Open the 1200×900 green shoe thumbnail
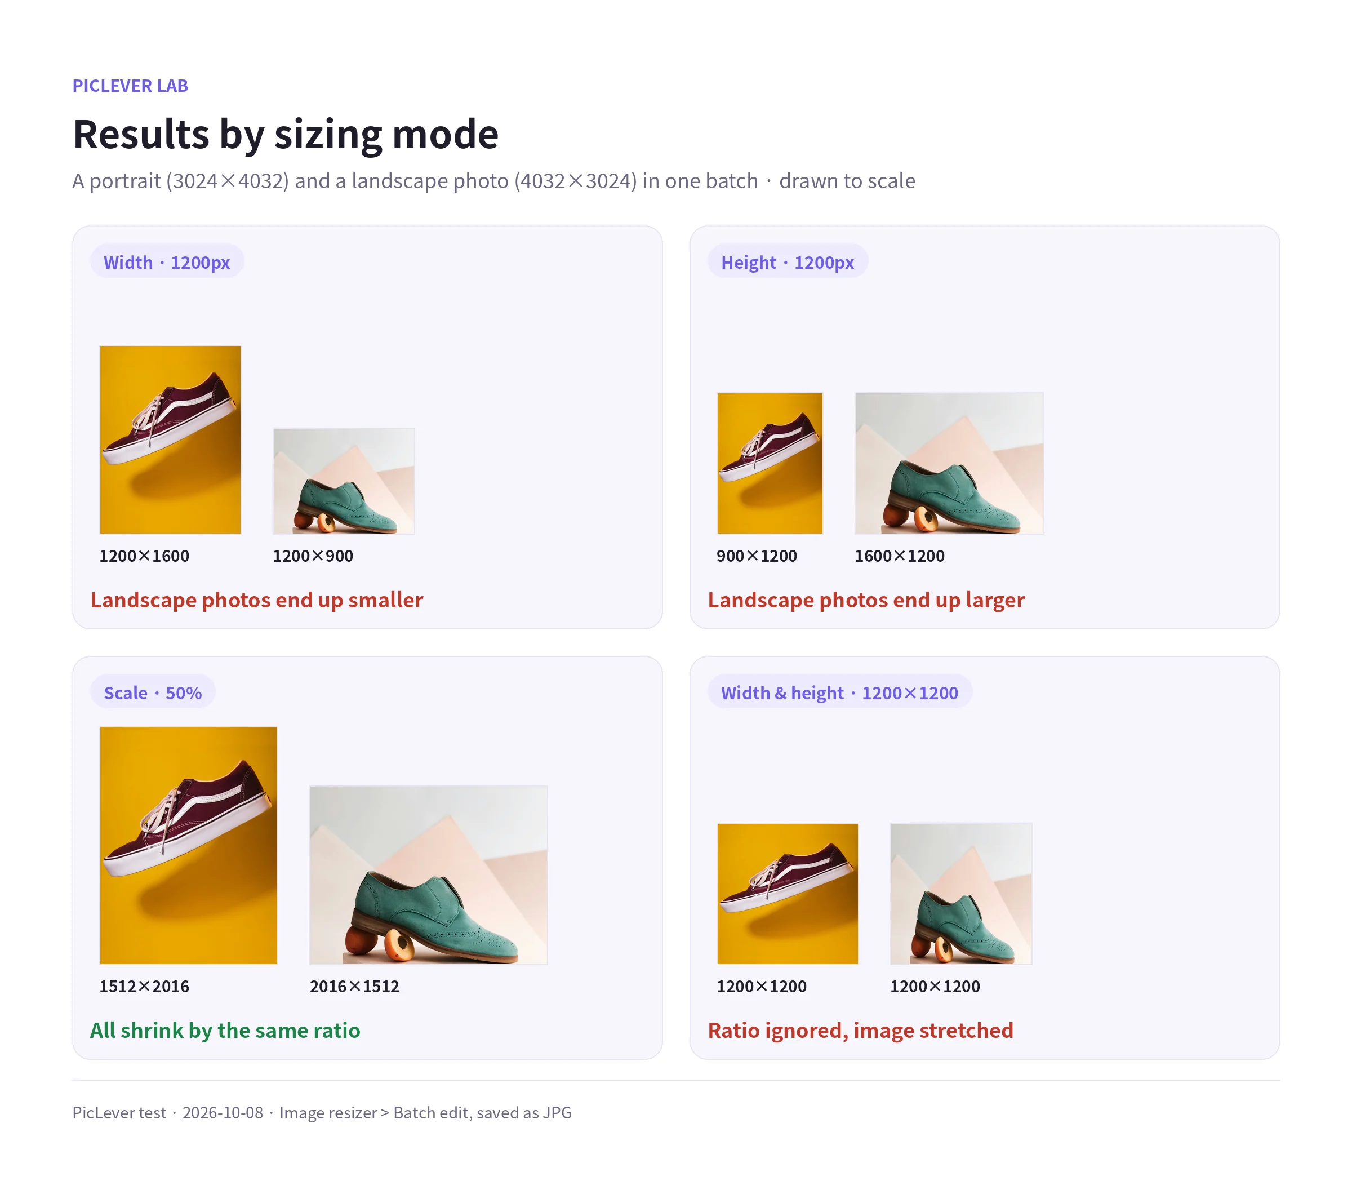The height and width of the screenshot is (1181, 1352). point(344,481)
